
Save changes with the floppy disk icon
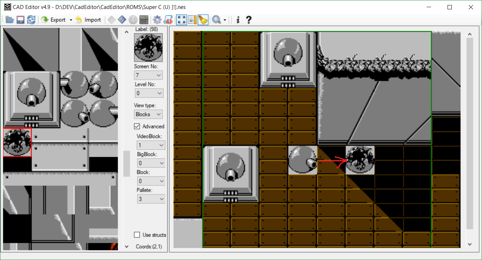tap(20, 20)
